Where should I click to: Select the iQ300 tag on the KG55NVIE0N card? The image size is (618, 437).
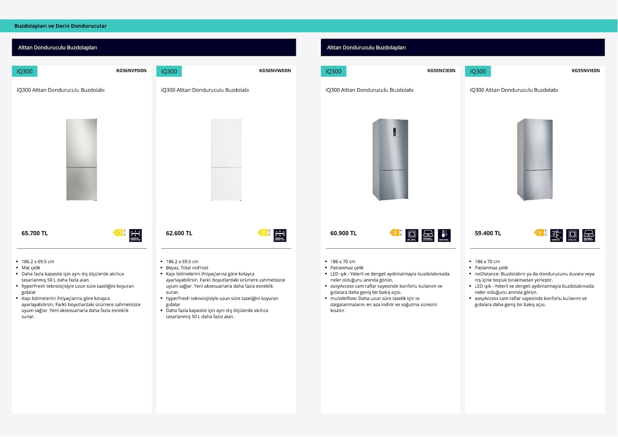pyautogui.click(x=478, y=71)
